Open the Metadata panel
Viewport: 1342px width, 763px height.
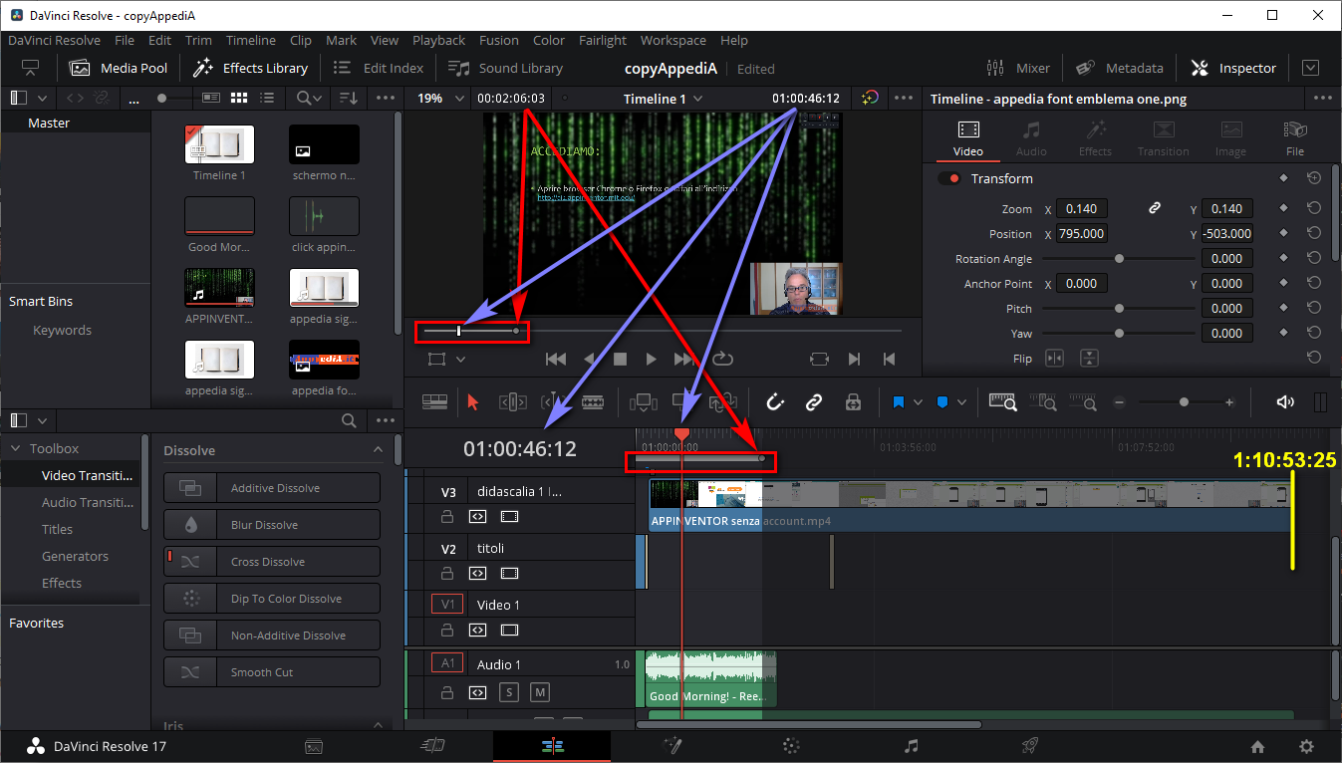pos(1120,68)
